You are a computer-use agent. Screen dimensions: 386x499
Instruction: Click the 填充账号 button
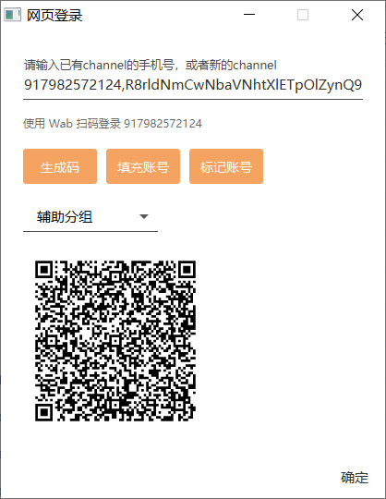(143, 166)
